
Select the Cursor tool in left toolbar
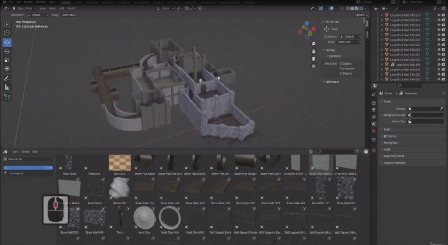[x=7, y=33]
